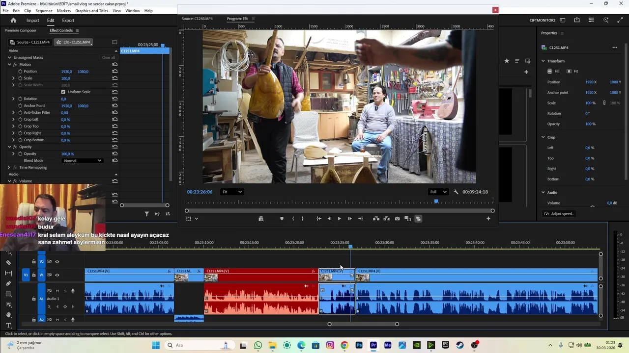Toggle the Scale link constraint icon
This screenshot has height=353, width=629.
click(604, 103)
